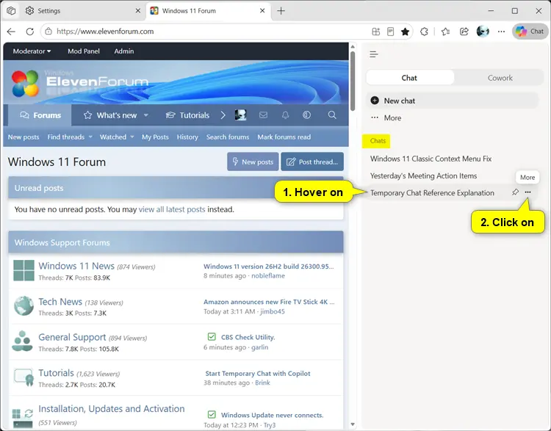This screenshot has width=551, height=431.
Task: Open forum alerts bell icon
Action: click(x=285, y=115)
